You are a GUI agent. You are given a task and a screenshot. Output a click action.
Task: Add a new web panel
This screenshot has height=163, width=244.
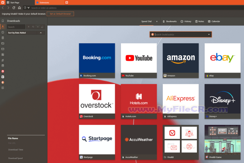[3, 88]
